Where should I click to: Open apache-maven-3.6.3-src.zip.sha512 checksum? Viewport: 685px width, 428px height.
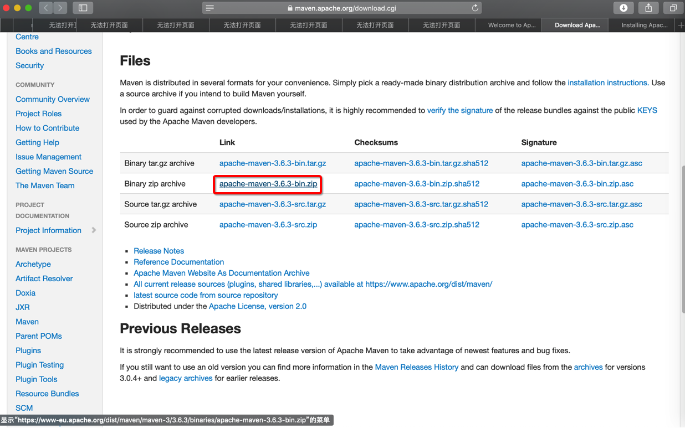click(x=417, y=225)
